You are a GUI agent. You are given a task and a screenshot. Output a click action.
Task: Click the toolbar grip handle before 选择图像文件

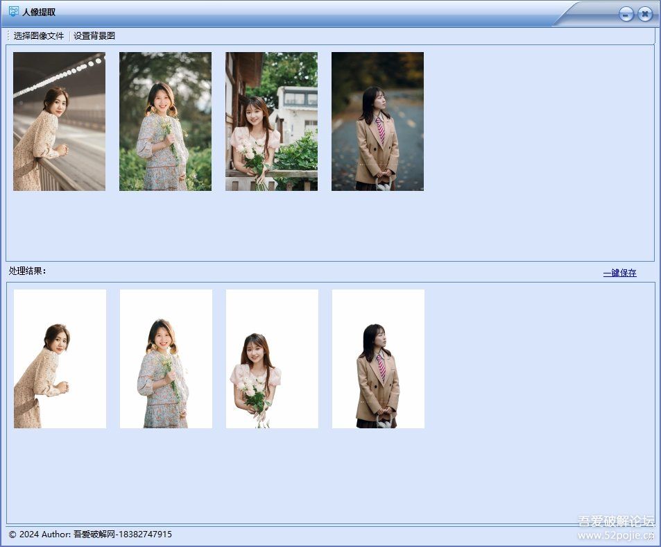pyautogui.click(x=8, y=36)
